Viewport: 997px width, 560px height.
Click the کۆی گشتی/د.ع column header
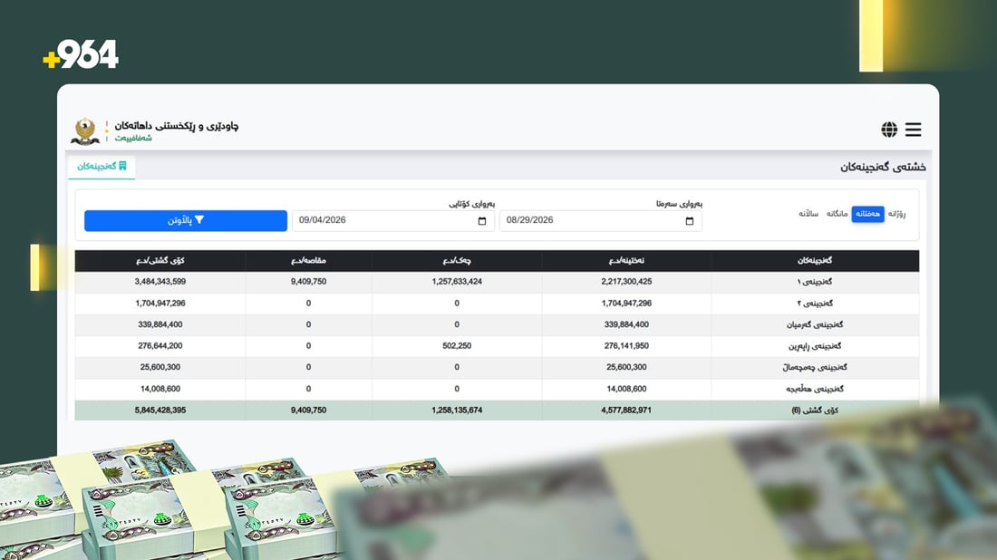click(160, 261)
